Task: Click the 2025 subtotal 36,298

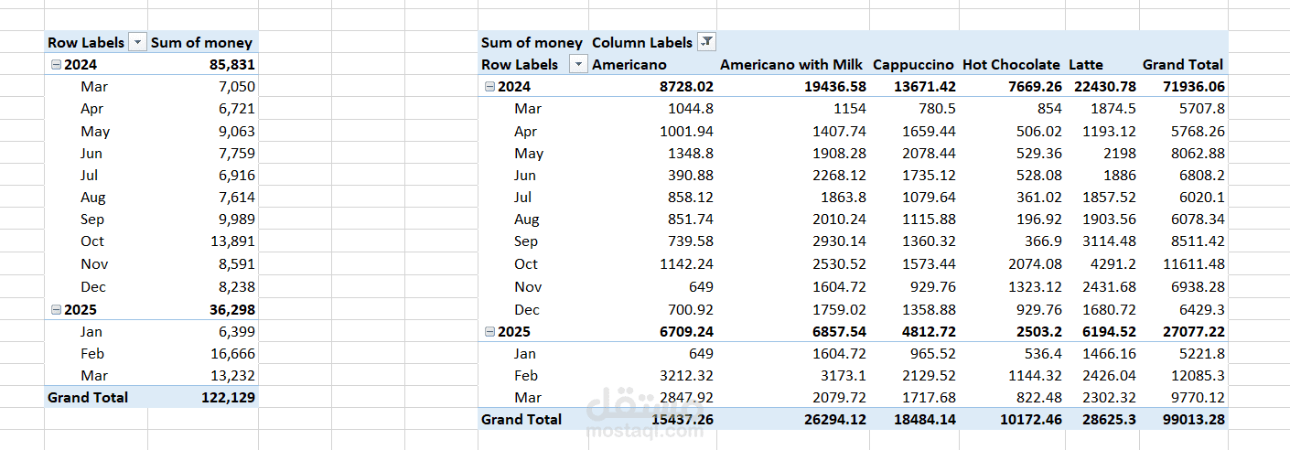Action: [x=231, y=309]
